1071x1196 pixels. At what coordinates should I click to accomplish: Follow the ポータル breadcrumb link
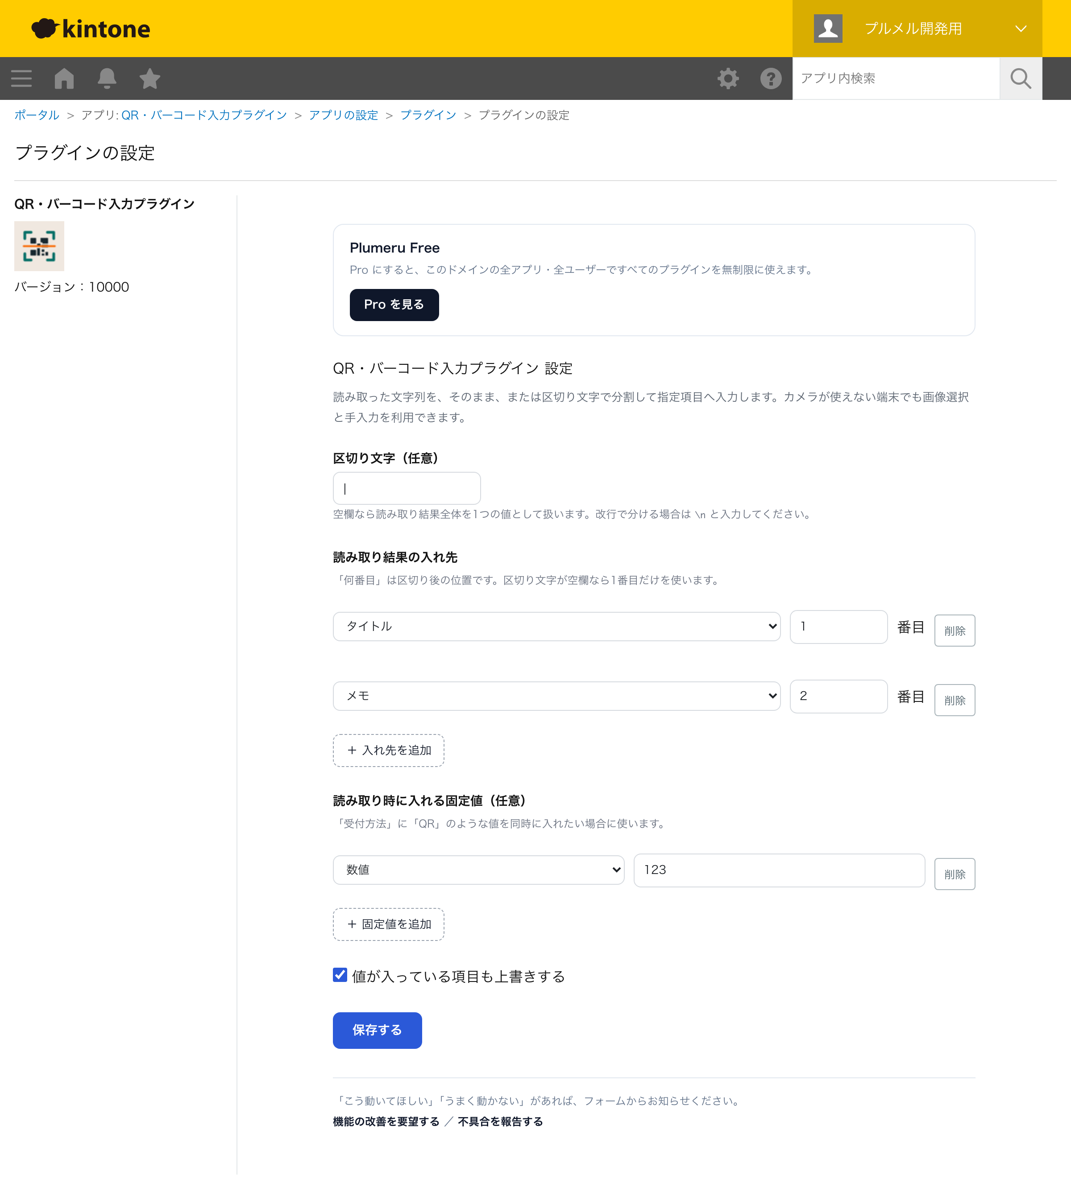pyautogui.click(x=37, y=115)
